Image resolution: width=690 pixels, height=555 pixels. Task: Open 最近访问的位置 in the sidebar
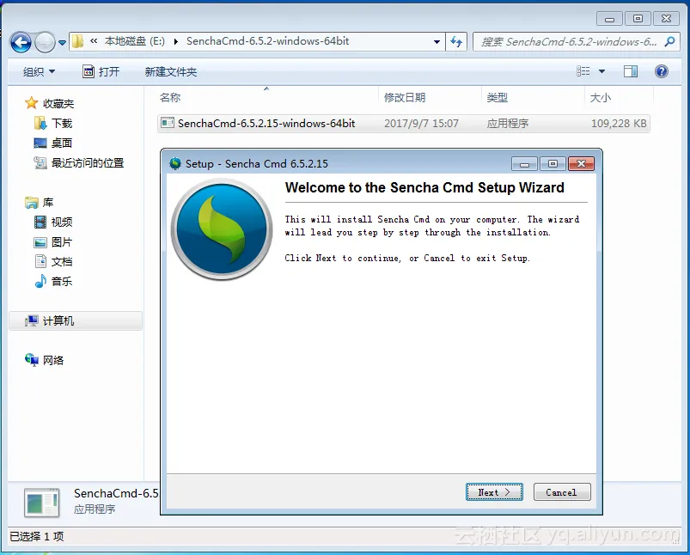click(88, 163)
